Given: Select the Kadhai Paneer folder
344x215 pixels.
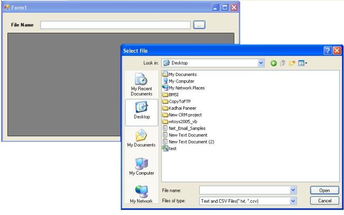Looking at the screenshot, I should tap(179, 108).
